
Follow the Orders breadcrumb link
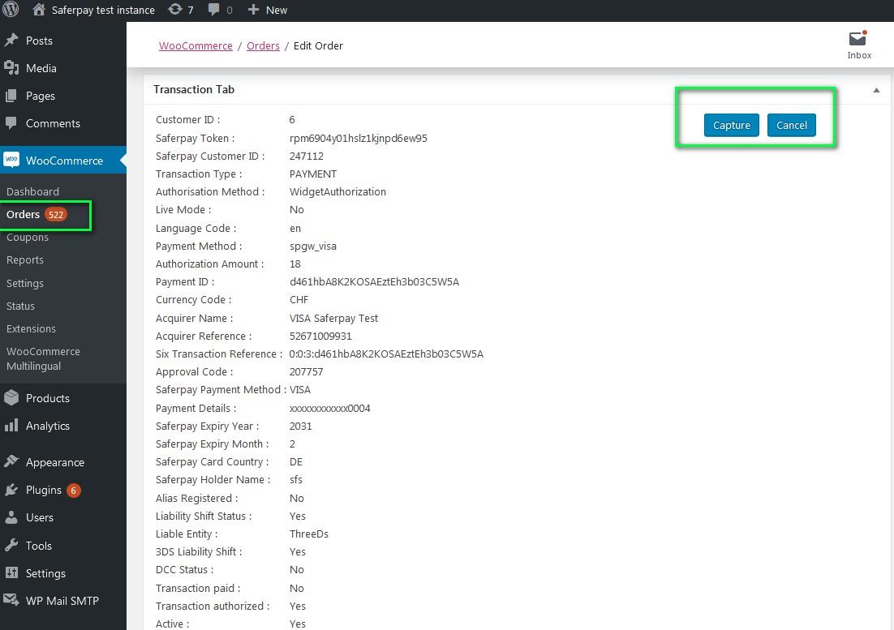pyautogui.click(x=263, y=45)
